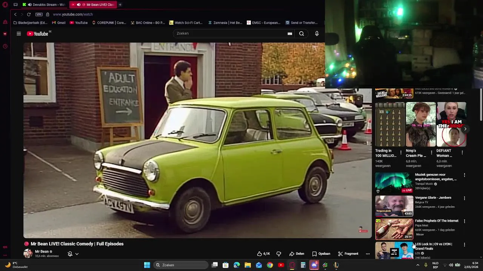Open options for Nmp's Cream Pie Short
483x271 pixels.
(x=431, y=152)
